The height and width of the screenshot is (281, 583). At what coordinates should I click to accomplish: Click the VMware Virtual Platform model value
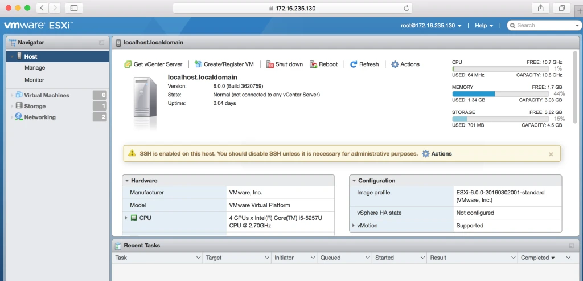coord(260,205)
